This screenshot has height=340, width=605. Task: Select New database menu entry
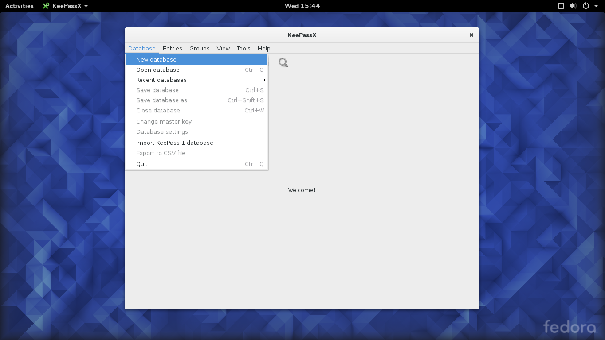click(196, 59)
